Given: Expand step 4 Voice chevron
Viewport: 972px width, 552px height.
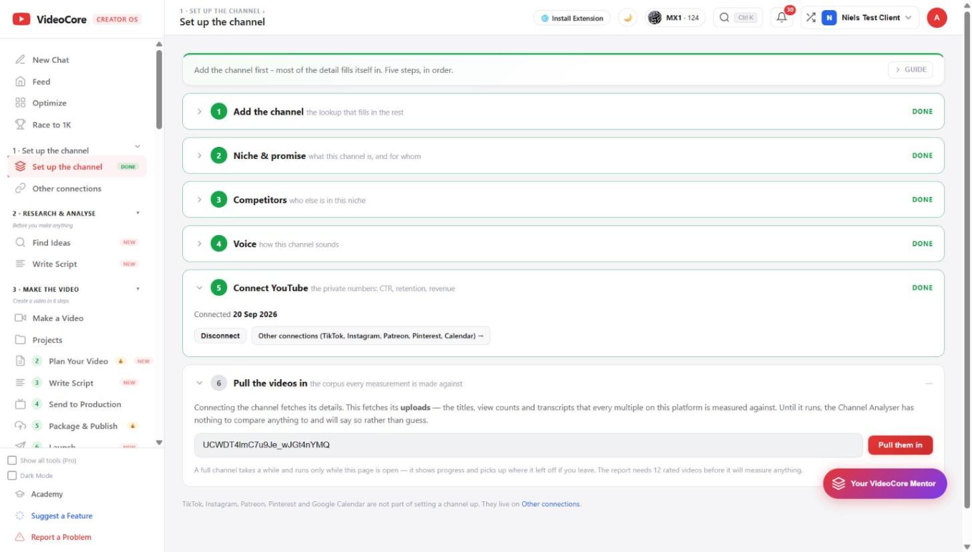Looking at the screenshot, I should (199, 244).
